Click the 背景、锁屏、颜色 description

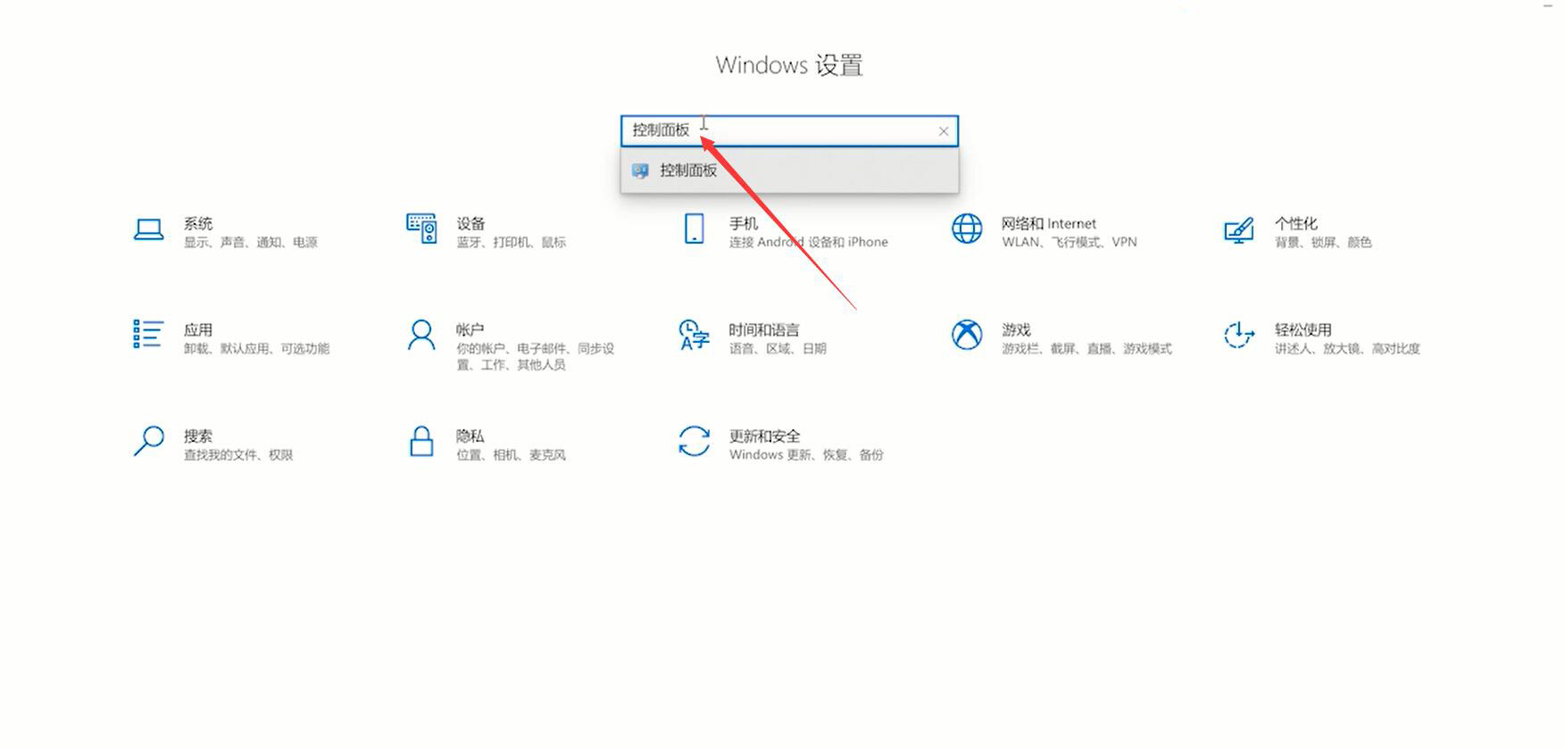pos(1322,242)
